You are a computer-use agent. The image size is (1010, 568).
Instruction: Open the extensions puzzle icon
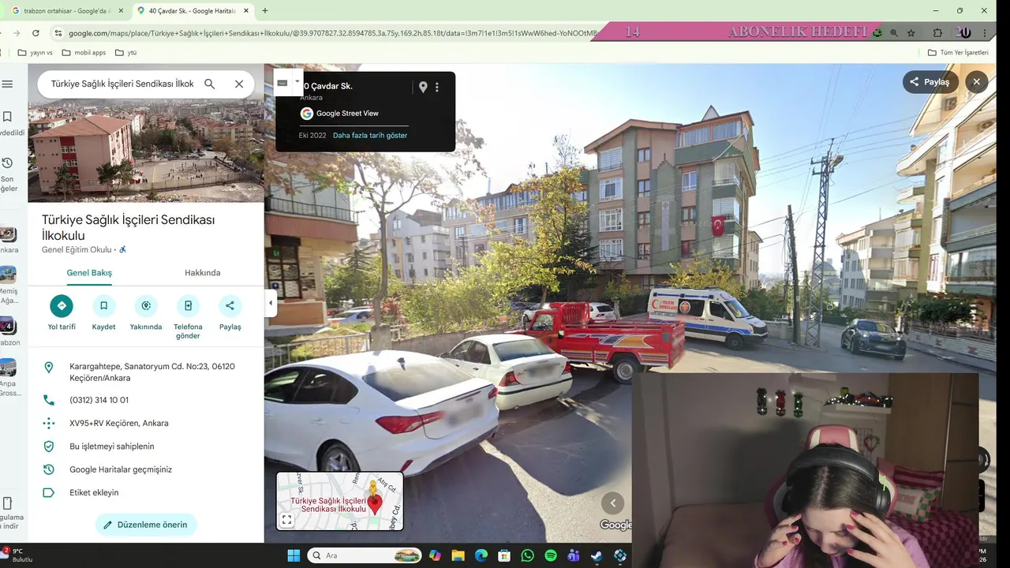[937, 33]
